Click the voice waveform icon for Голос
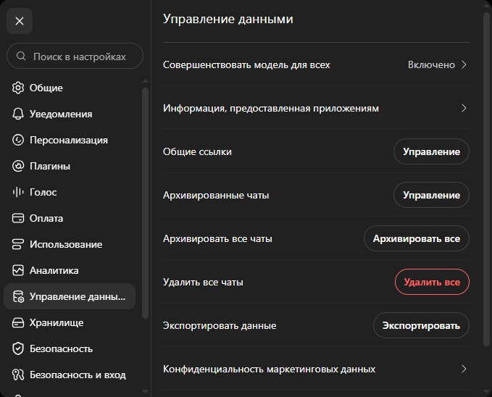 pos(18,192)
